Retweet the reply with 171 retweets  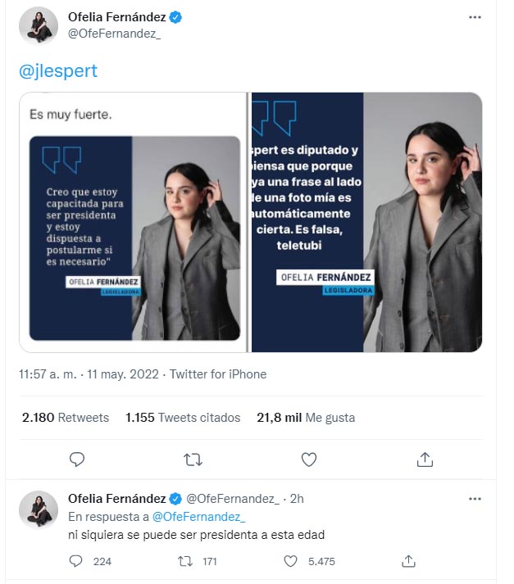(x=186, y=561)
